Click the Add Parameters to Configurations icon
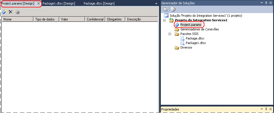 (18, 12)
